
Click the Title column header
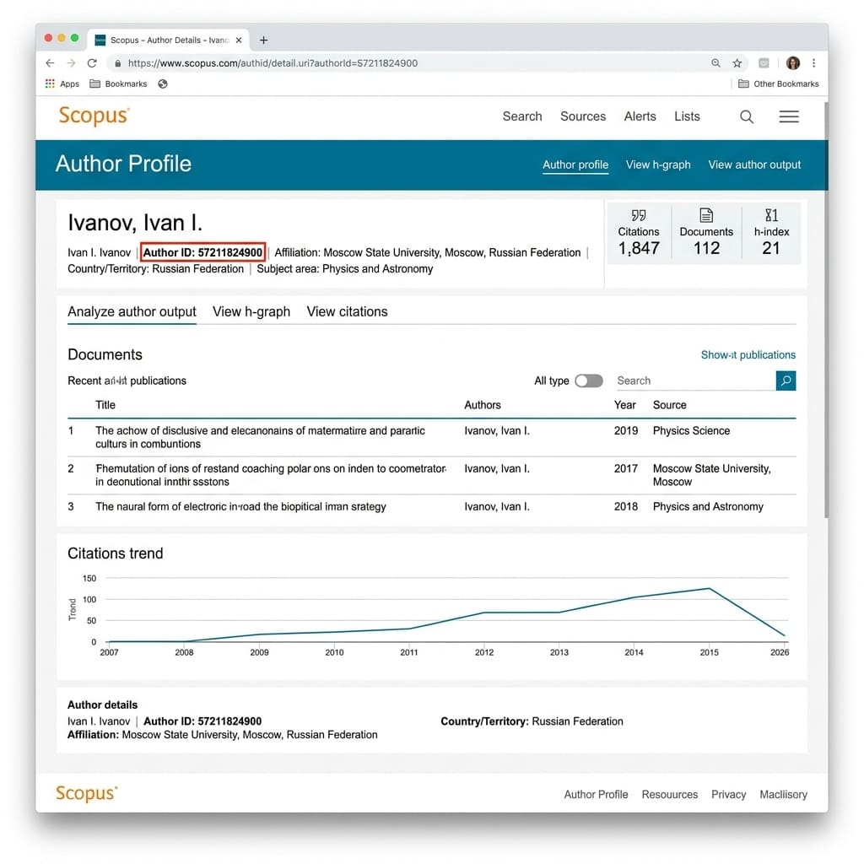point(105,405)
